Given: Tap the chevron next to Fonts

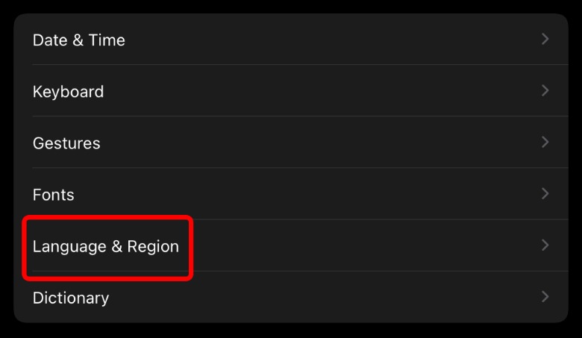Looking at the screenshot, I should tap(545, 193).
